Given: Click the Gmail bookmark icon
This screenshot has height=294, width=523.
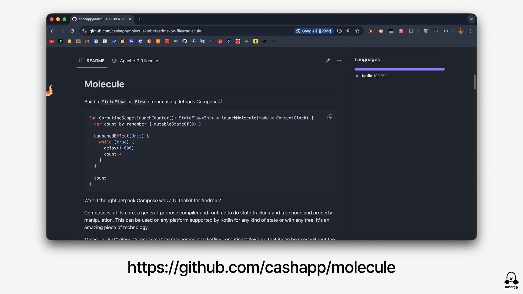Looking at the screenshot, I should pos(87,41).
